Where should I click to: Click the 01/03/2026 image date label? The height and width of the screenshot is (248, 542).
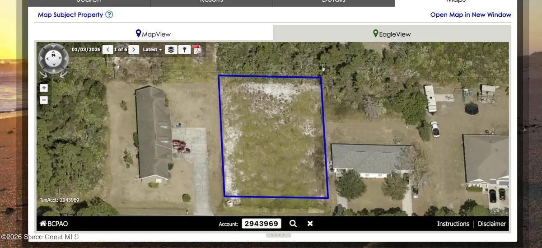pos(86,50)
